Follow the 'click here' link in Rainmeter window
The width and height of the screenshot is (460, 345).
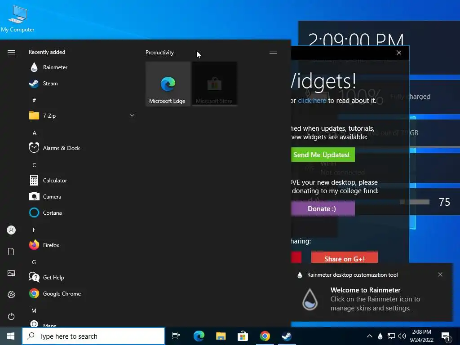point(312,101)
